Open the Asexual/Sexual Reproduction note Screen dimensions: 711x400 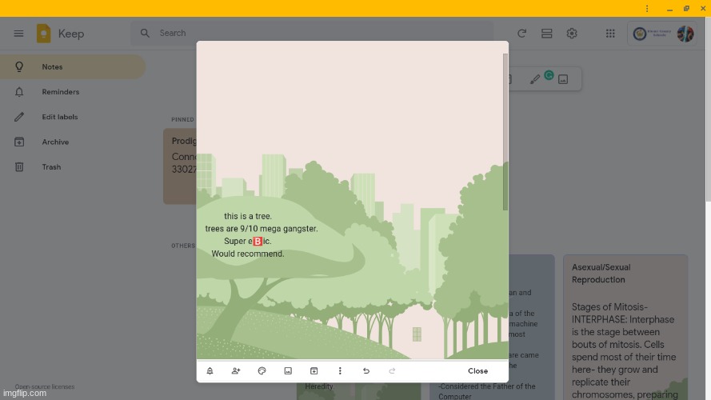coord(625,327)
